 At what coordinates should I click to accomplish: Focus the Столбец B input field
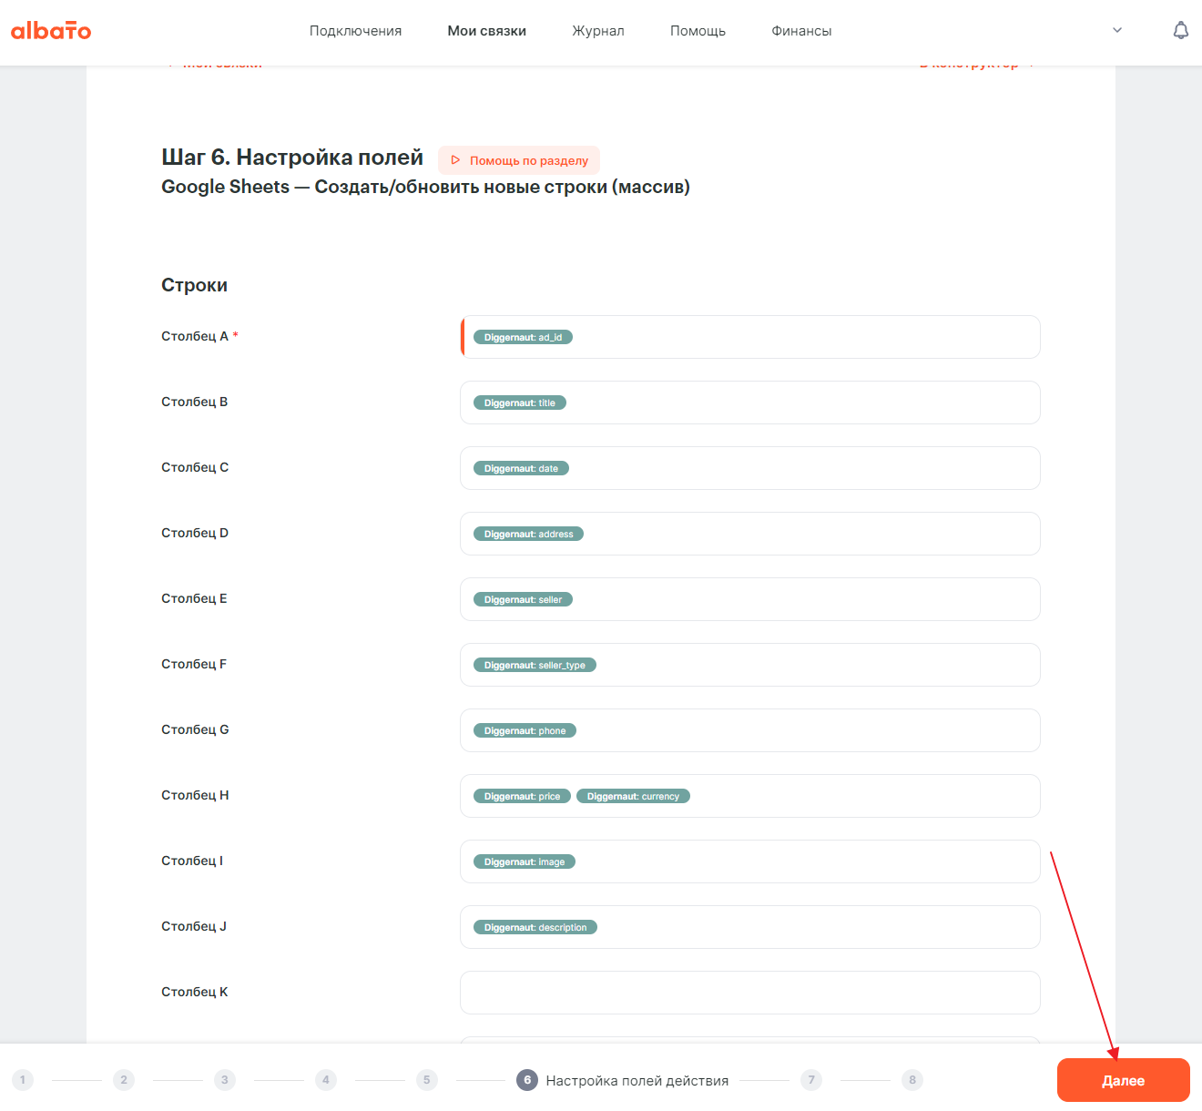tap(801, 403)
